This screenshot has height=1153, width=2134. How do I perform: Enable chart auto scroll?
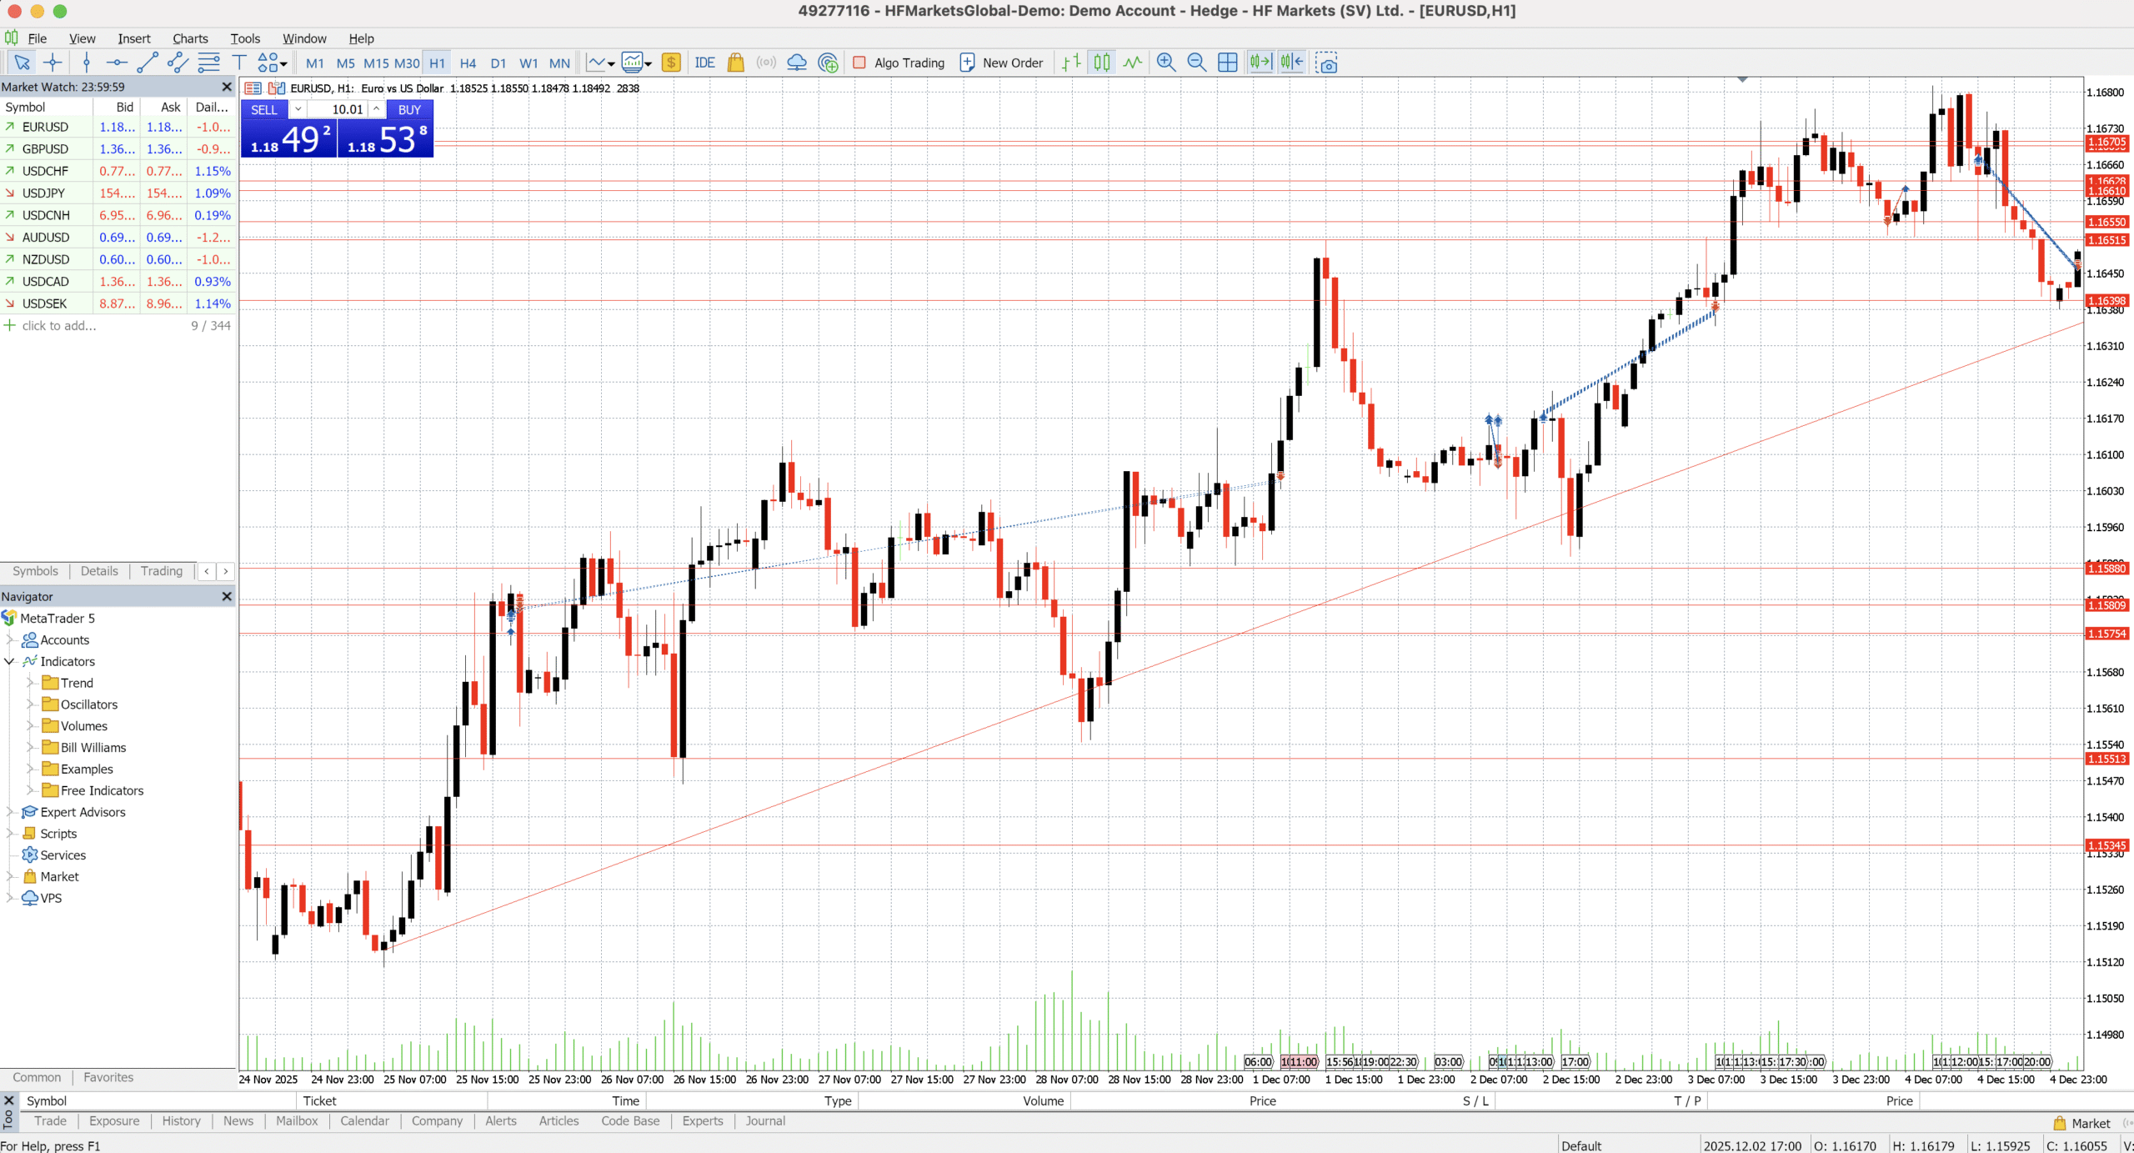[x=1260, y=61]
